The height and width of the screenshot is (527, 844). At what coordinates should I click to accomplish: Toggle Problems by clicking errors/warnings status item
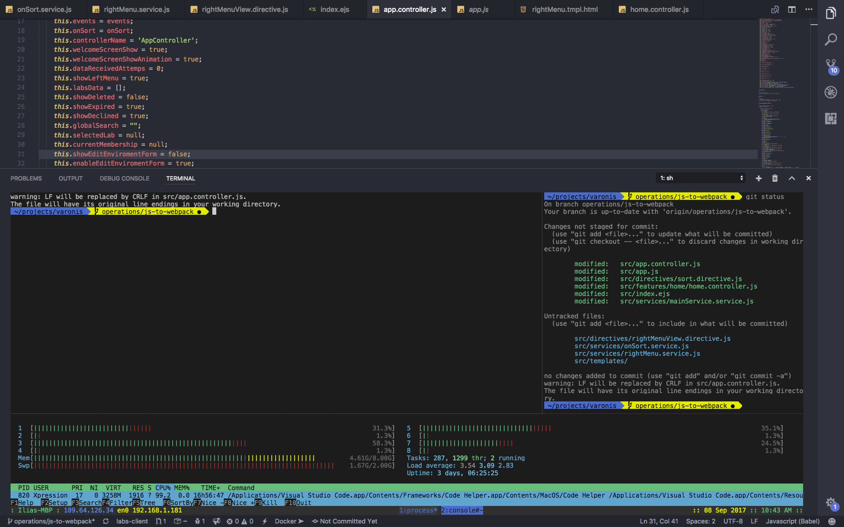[x=240, y=521]
